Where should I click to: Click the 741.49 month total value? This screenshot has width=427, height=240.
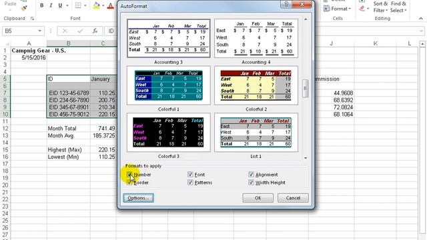(x=103, y=129)
